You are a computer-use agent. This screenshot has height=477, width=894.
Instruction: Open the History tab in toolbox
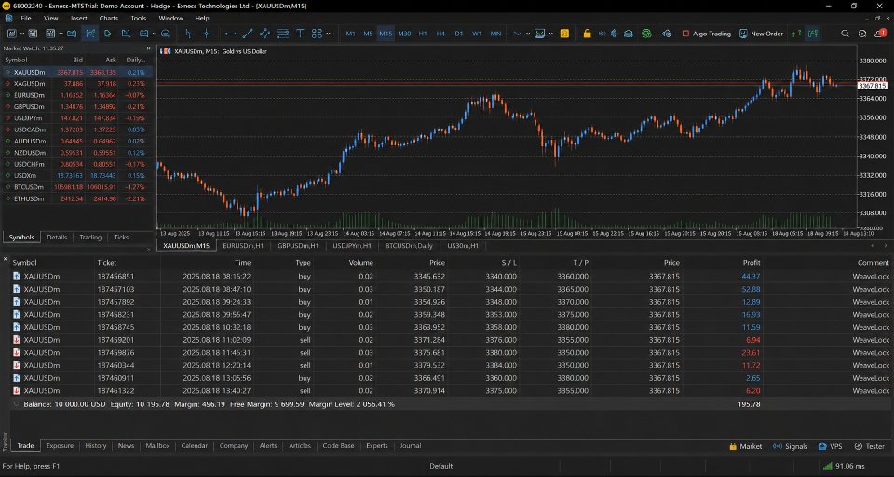tap(95, 446)
